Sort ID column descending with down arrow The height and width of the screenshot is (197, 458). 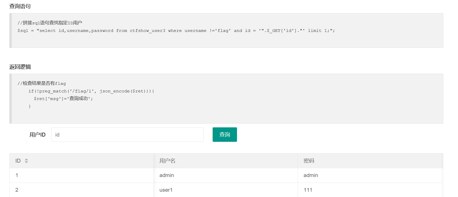pyautogui.click(x=26, y=162)
